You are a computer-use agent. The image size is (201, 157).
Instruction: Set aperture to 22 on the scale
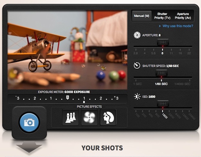coord(189,53)
